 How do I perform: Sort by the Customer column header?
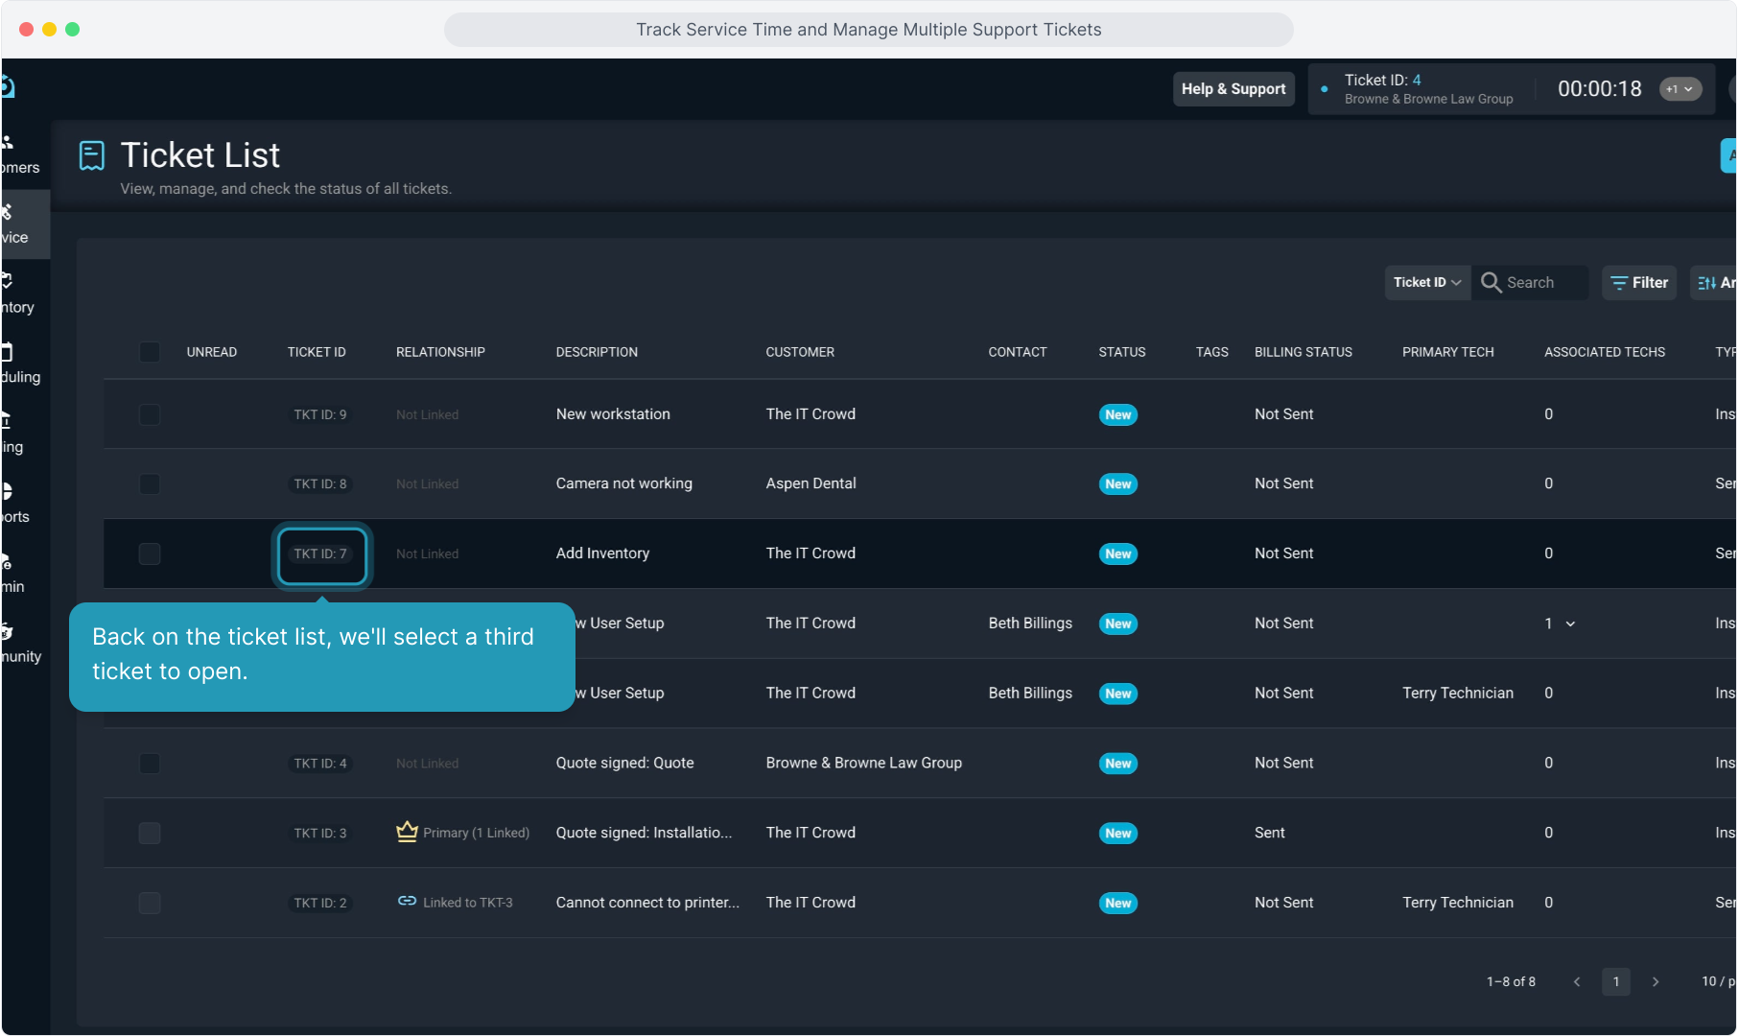coord(799,352)
